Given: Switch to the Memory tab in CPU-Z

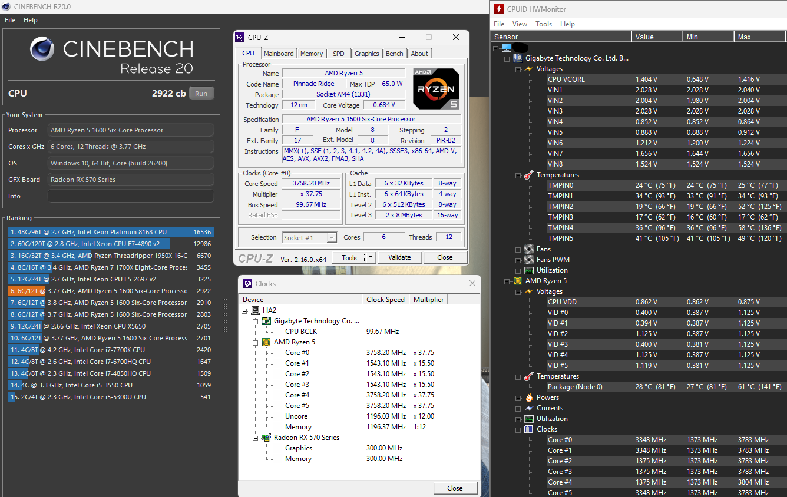Looking at the screenshot, I should 312,54.
